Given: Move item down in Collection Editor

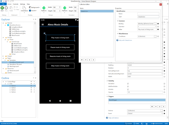Looking at the screenshot, I should coord(93,60).
